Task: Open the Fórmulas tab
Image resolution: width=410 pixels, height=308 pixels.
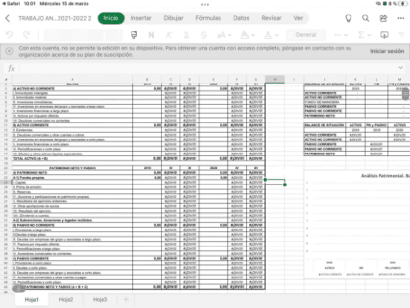Action: (x=208, y=18)
